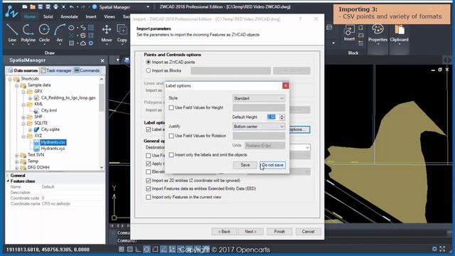Toggle the Label entities checkbox
Screen dimensions: 455x256
[x=149, y=129]
